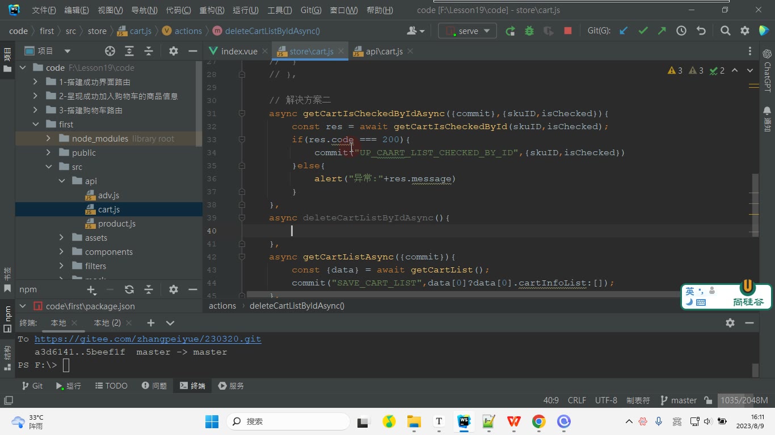Expand code\first\package.json in npm panel
This screenshot has height=435, width=775.
pyautogui.click(x=23, y=306)
